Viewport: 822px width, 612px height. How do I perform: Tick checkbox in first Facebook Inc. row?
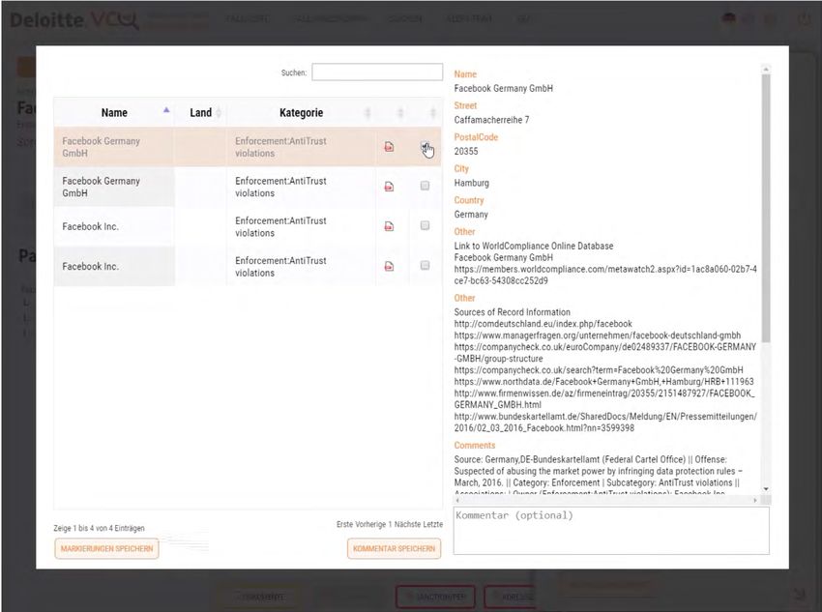tap(425, 226)
